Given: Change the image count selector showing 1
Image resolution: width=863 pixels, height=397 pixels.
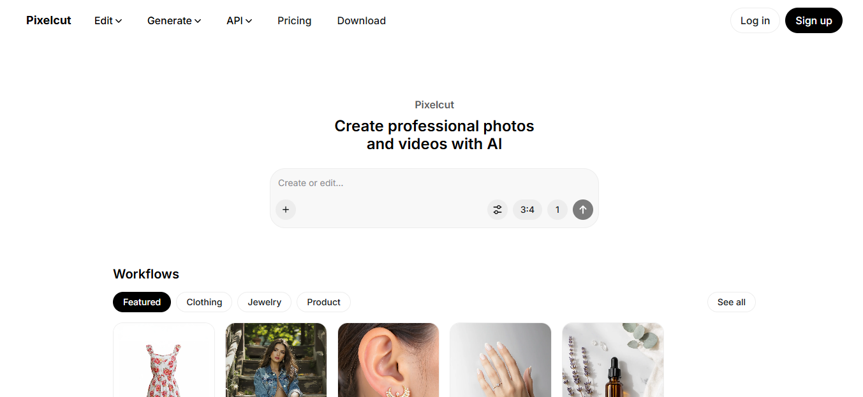Looking at the screenshot, I should (557, 210).
